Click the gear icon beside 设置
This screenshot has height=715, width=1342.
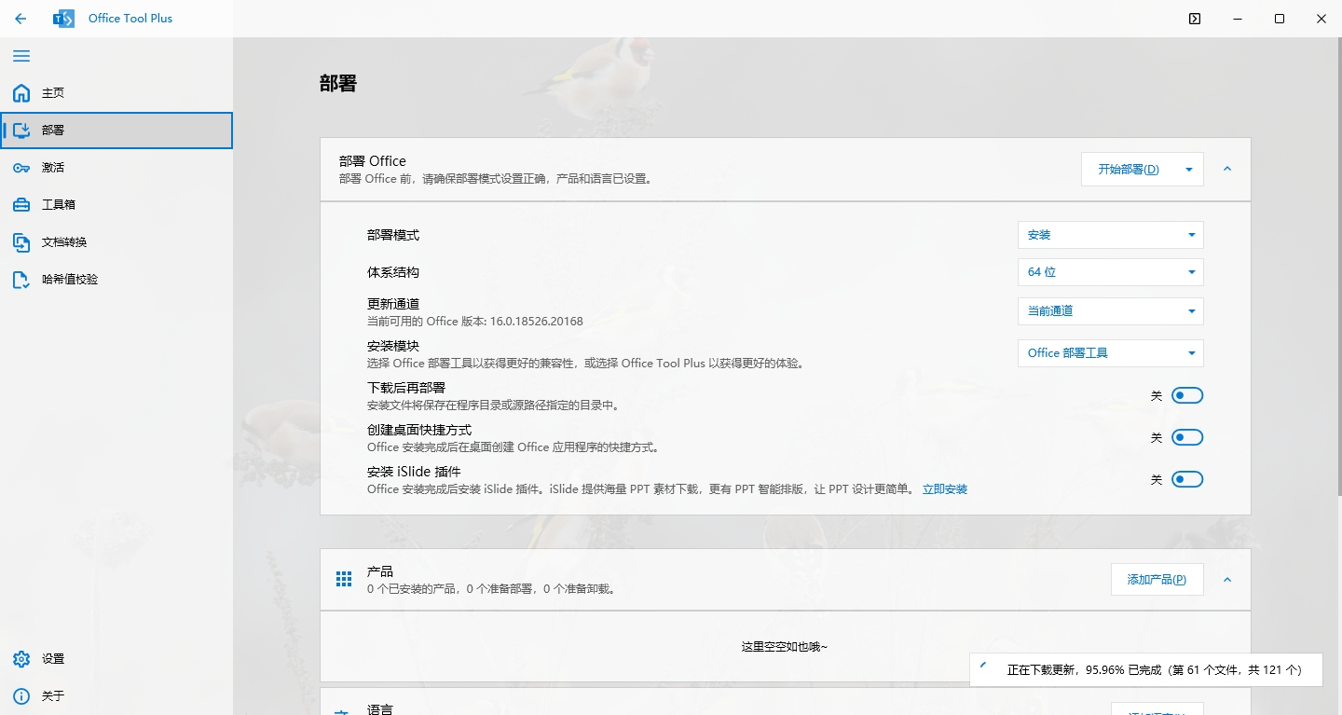coord(21,659)
